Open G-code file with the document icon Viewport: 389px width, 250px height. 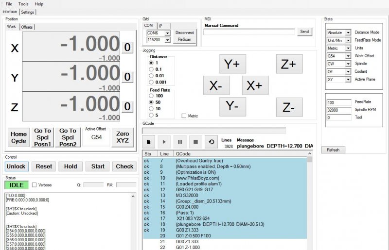point(148,142)
